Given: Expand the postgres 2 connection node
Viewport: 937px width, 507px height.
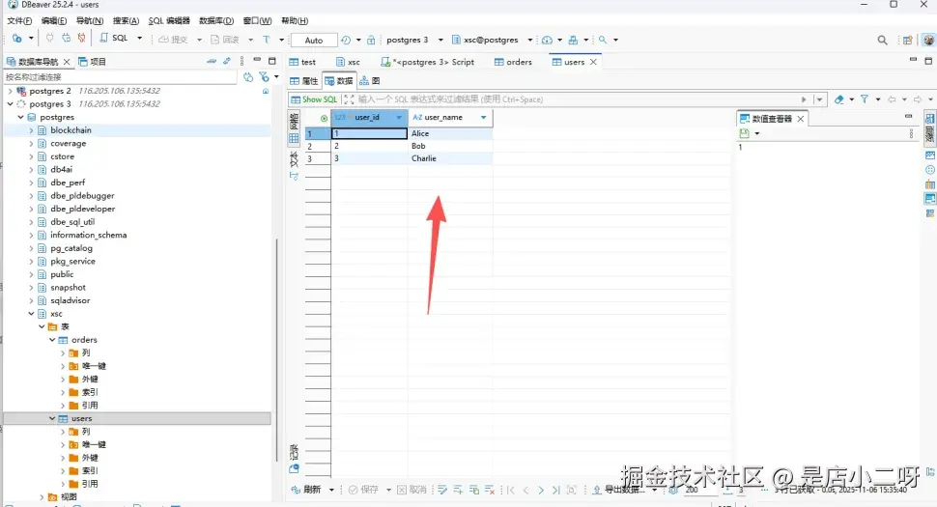Looking at the screenshot, I should click(x=10, y=91).
